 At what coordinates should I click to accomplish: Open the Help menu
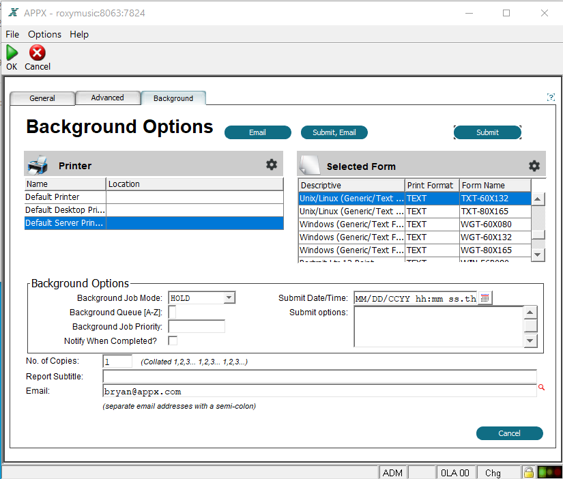[x=79, y=34]
